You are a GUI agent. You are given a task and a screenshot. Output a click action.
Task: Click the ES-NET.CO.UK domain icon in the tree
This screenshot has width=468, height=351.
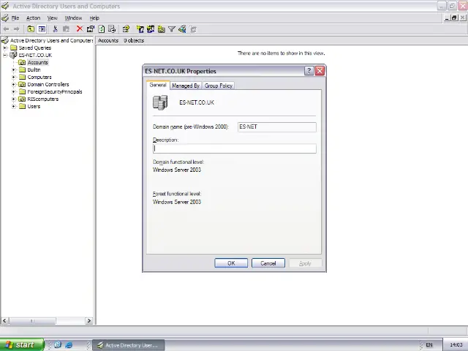13,55
